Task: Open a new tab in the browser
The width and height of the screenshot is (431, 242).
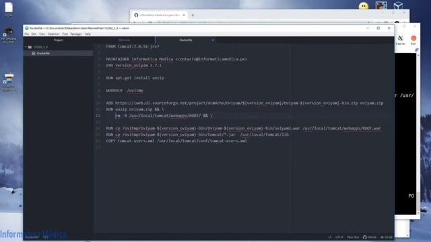Action: point(193,15)
